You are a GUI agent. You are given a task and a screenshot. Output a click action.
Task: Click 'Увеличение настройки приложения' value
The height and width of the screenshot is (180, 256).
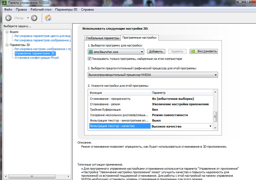pyautogui.click(x=180, y=104)
